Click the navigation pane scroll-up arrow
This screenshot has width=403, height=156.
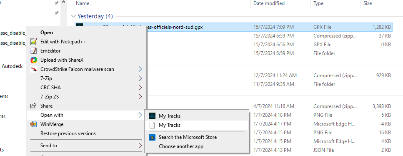[64, 3]
